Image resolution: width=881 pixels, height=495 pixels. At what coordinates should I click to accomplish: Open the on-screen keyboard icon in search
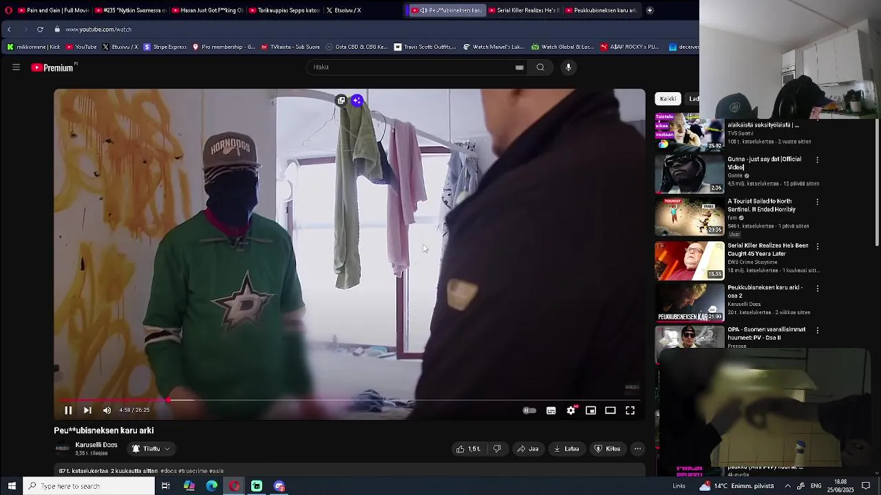click(520, 67)
